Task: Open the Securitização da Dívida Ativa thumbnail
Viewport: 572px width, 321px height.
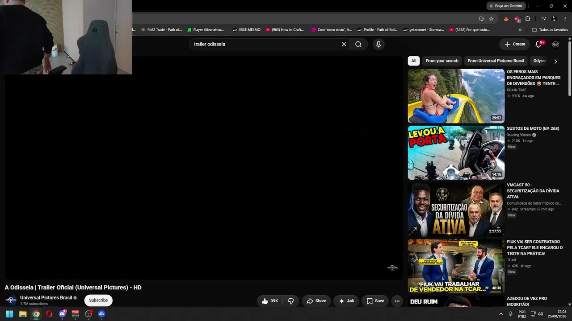Action: click(456, 210)
